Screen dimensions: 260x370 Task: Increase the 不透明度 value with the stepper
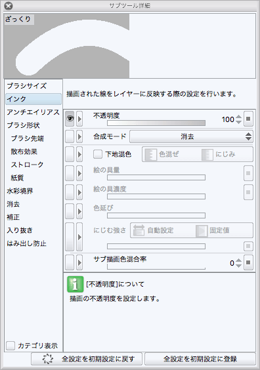tap(239, 117)
